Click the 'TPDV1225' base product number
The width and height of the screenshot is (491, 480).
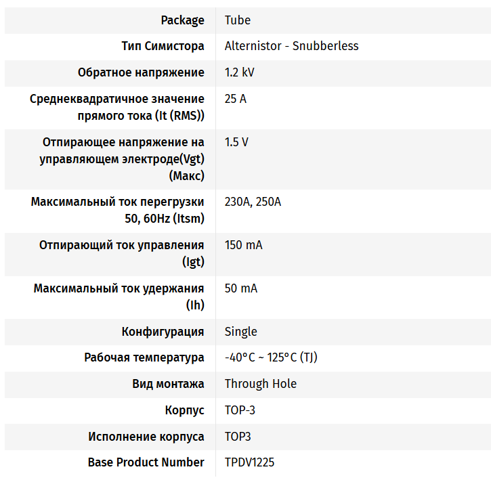tap(249, 462)
